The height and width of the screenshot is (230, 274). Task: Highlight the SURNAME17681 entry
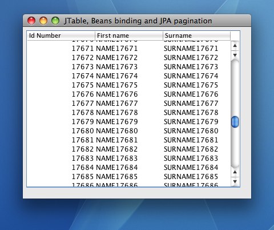tap(197, 140)
